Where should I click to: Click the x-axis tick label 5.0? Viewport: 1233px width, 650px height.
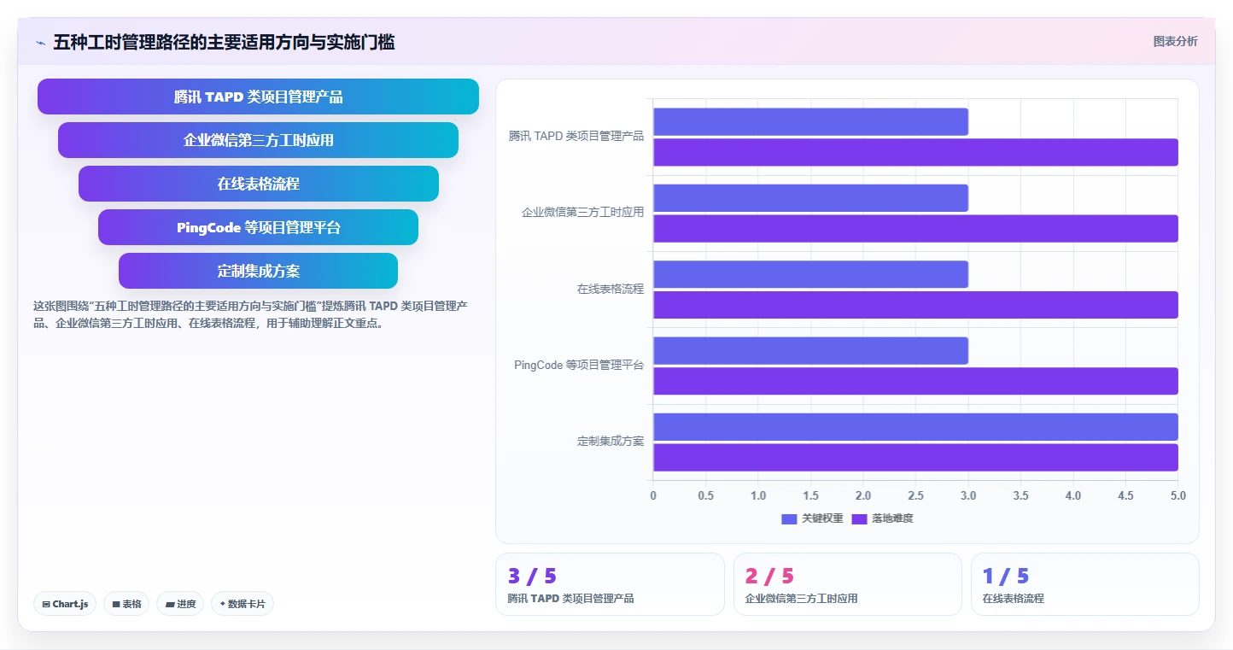tap(1177, 495)
